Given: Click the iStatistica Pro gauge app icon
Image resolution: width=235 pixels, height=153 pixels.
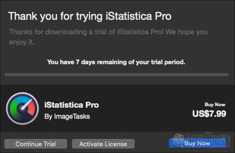Looking at the screenshot, I should tap(22, 108).
